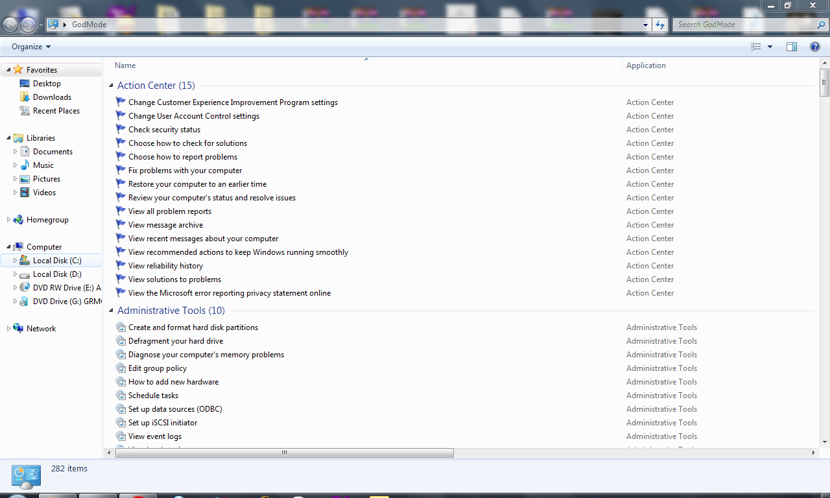Open Diagnose your computer's memory problems
The image size is (830, 498).
pos(206,355)
